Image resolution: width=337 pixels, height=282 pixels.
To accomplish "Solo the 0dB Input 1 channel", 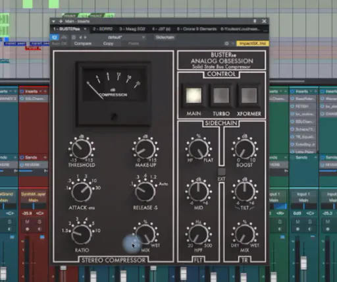I will 310,221.
